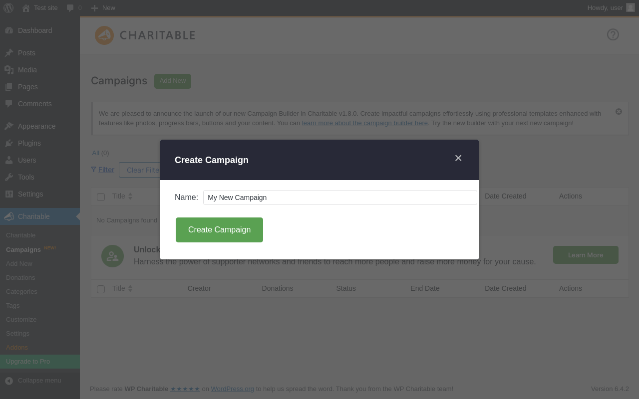Toggle the select-all checkbox in table footer

tap(101, 289)
